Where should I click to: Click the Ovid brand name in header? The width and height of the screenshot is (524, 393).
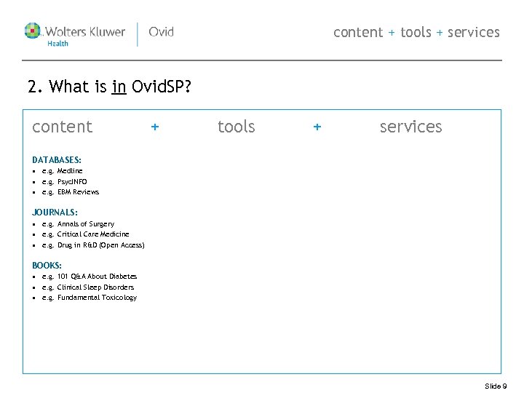pyautogui.click(x=161, y=32)
